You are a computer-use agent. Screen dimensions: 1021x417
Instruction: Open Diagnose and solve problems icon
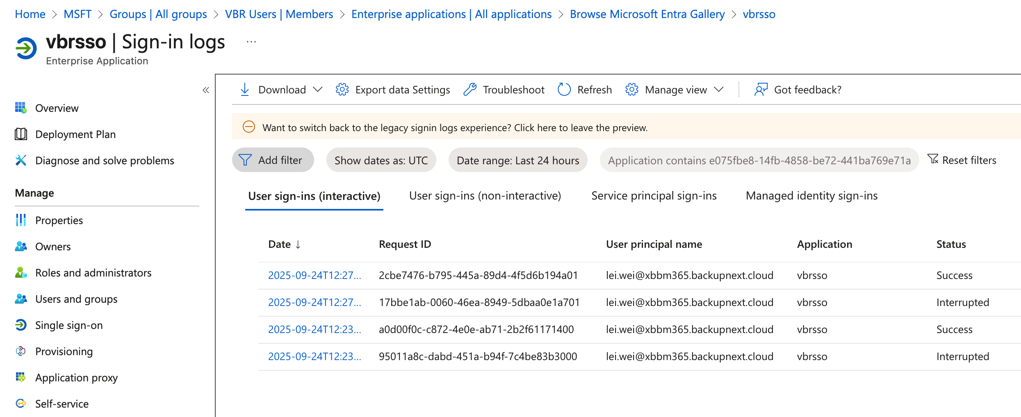tap(21, 161)
